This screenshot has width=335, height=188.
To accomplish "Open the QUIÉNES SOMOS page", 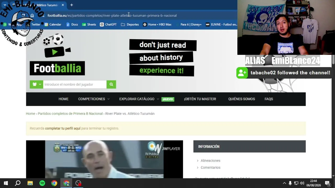I will [x=242, y=99].
